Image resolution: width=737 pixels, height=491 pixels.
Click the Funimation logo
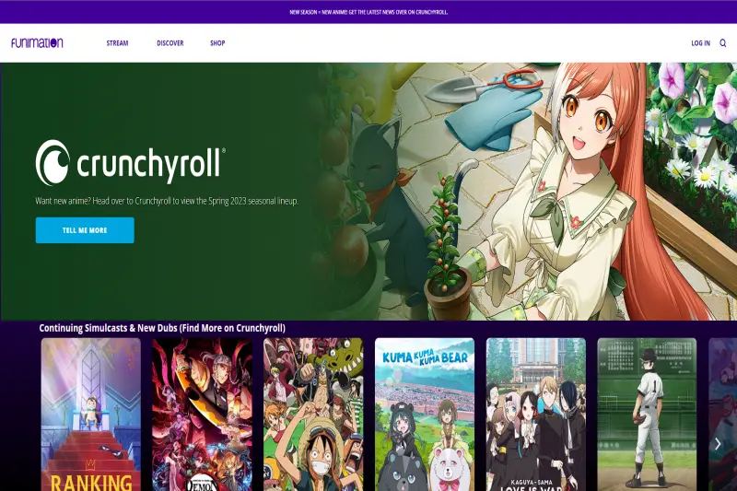tap(37, 42)
